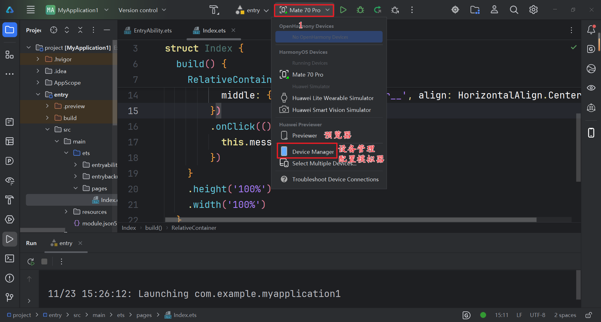The image size is (601, 322).
Task: Open notifications bell icon
Action: [591, 29]
